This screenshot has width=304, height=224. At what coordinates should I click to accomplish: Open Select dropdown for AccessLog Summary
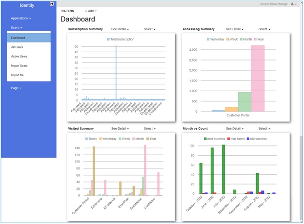[x=265, y=29]
